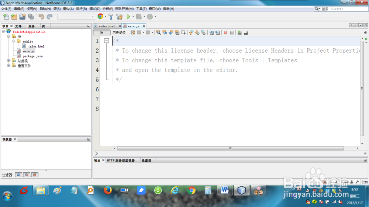The width and height of the screenshot is (369, 207).
Task: Click the Build Project hammer icon
Action: 111,17
